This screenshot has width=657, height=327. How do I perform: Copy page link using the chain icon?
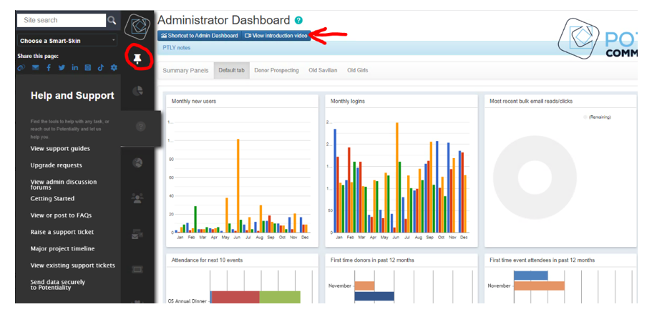(21, 68)
